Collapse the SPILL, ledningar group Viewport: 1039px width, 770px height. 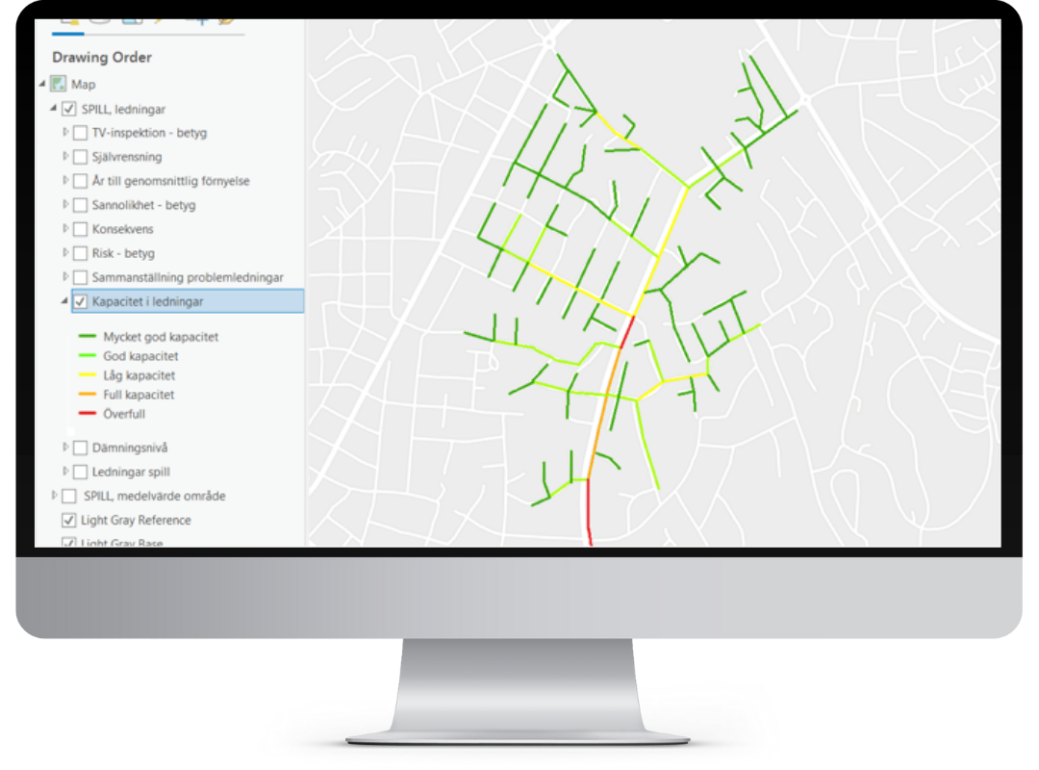54,109
